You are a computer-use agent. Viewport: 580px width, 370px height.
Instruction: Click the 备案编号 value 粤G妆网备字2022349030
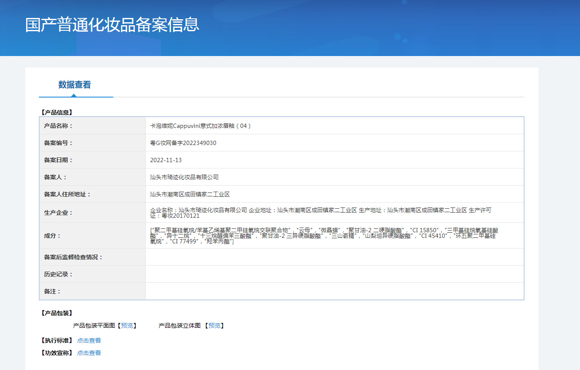183,143
